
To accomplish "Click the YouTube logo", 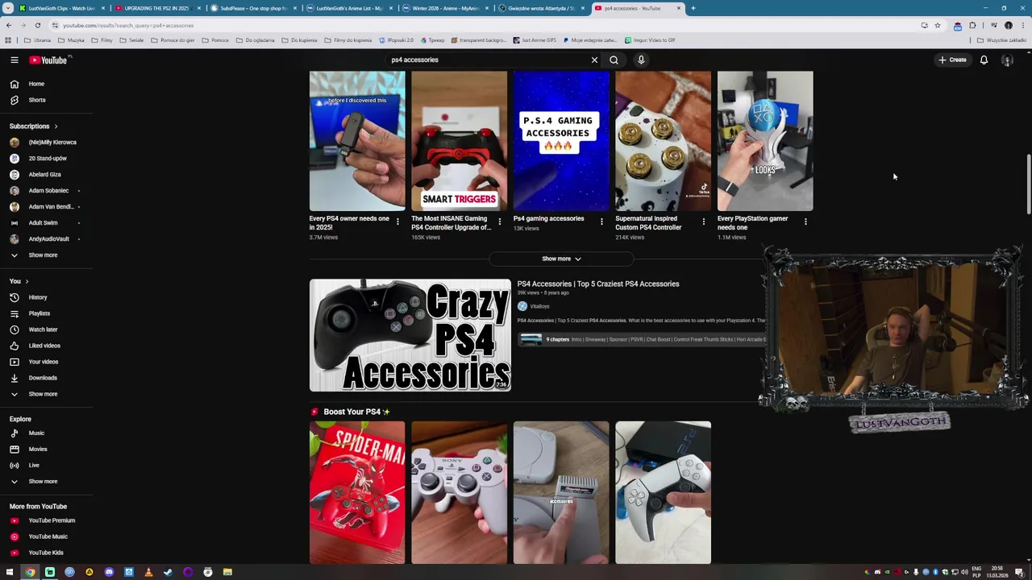I will [x=48, y=60].
